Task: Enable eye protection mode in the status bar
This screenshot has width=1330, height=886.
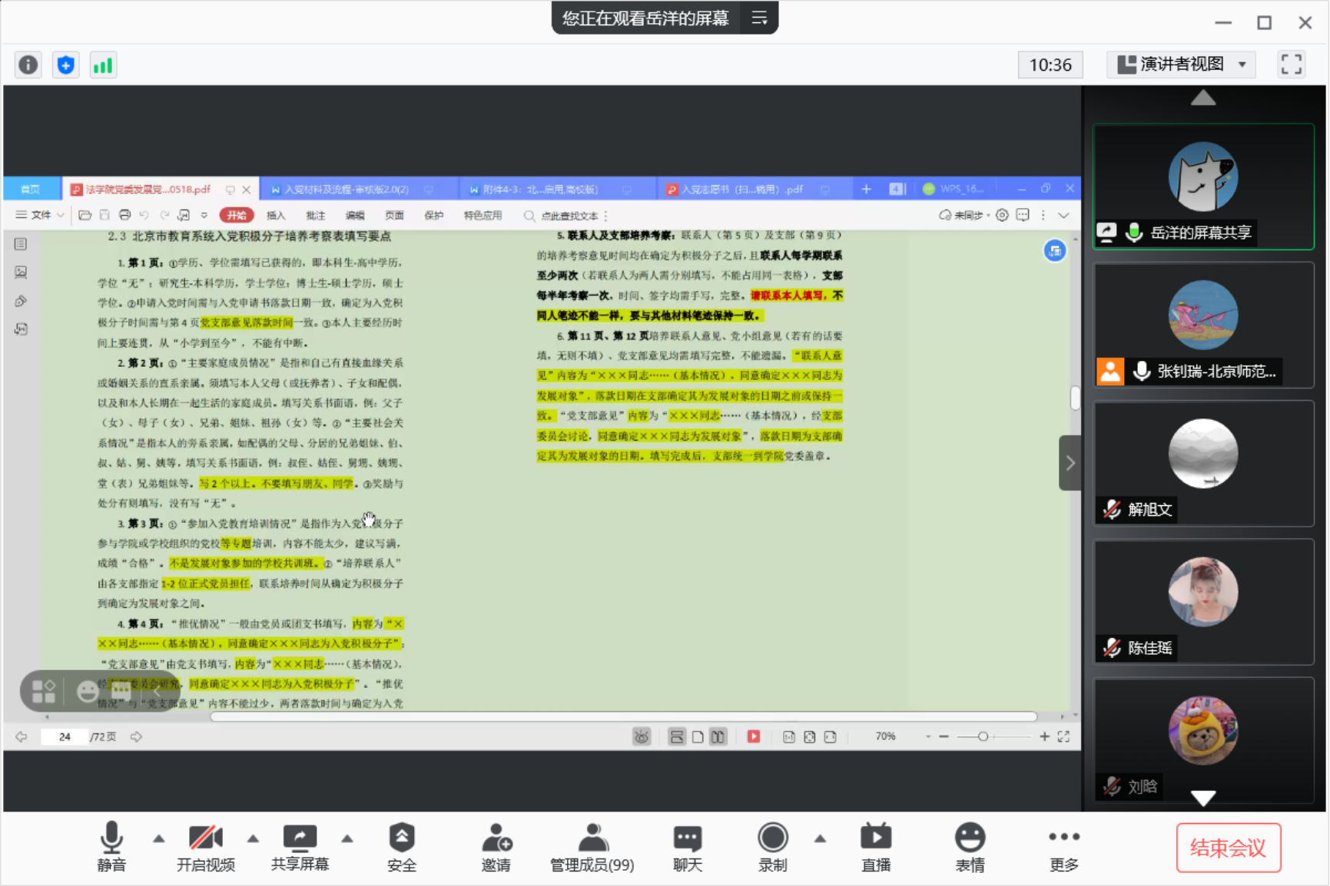Action: tap(642, 736)
